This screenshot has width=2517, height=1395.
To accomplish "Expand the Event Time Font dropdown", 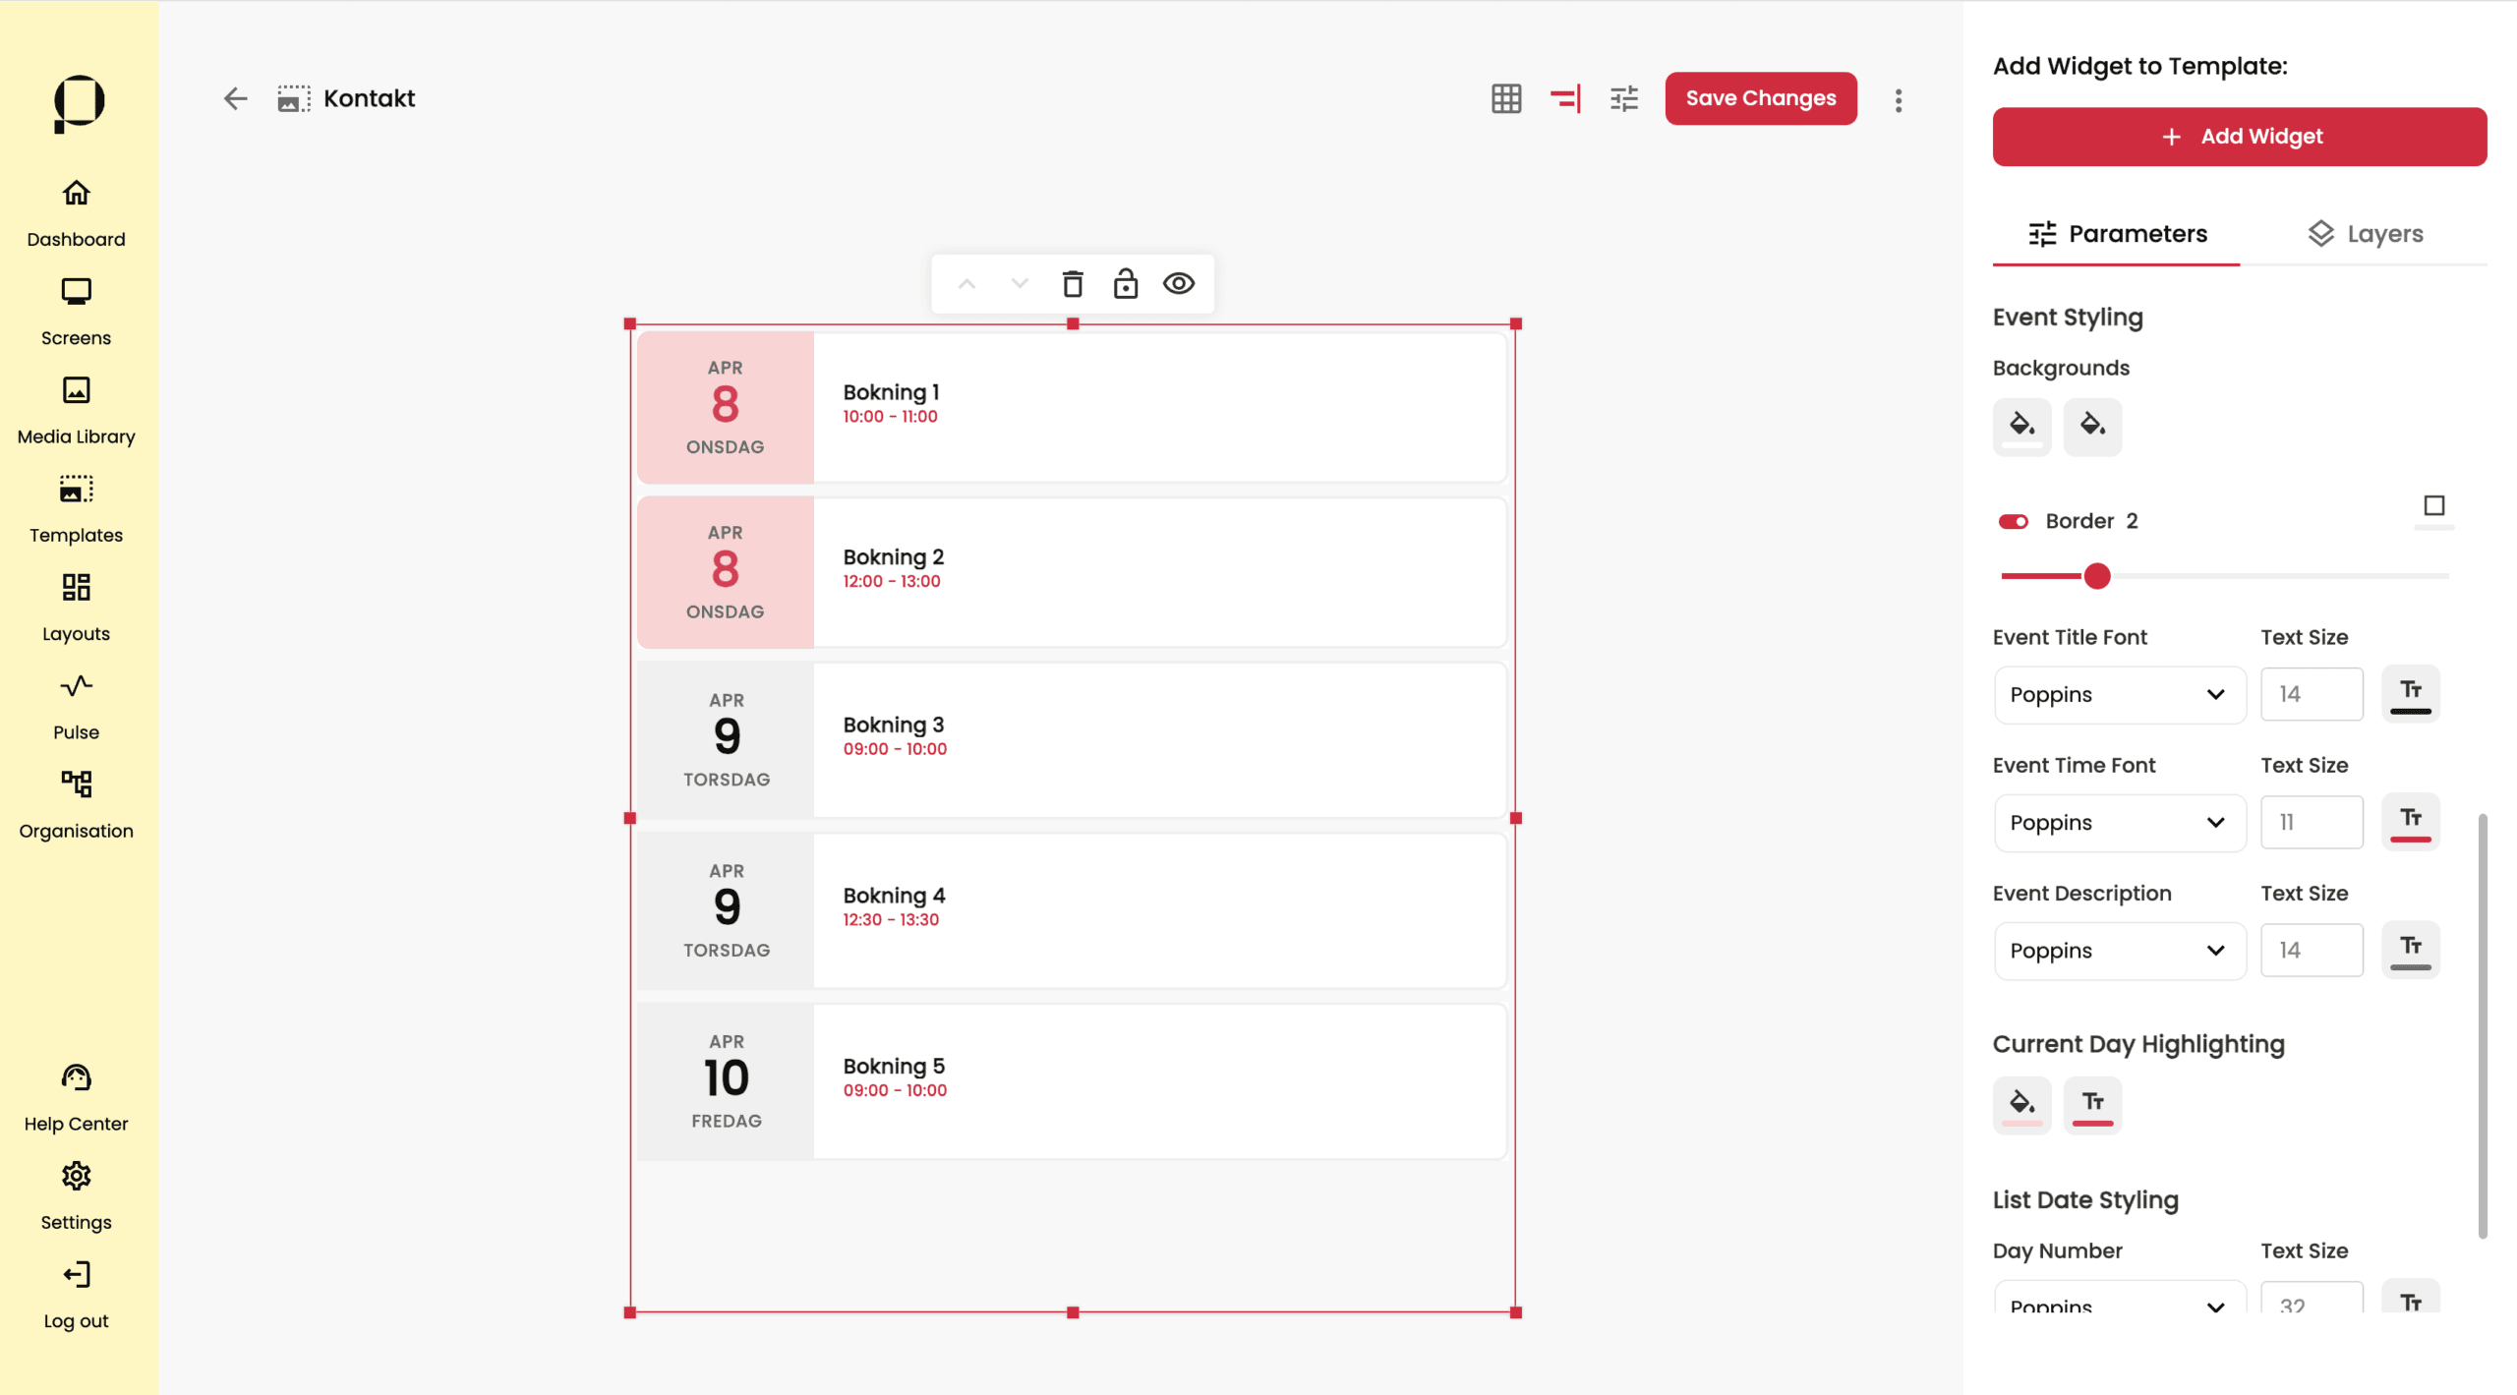I will click(2119, 822).
